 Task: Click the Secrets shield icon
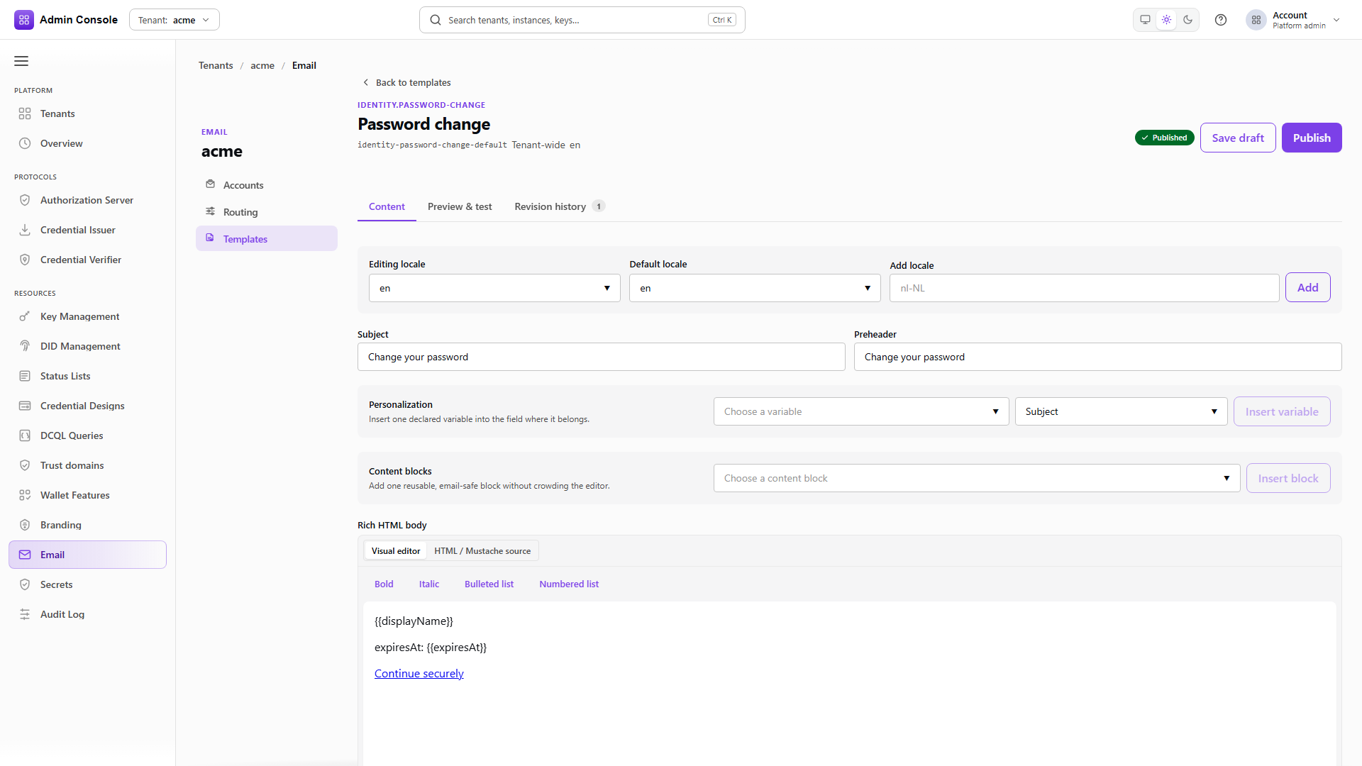click(25, 584)
